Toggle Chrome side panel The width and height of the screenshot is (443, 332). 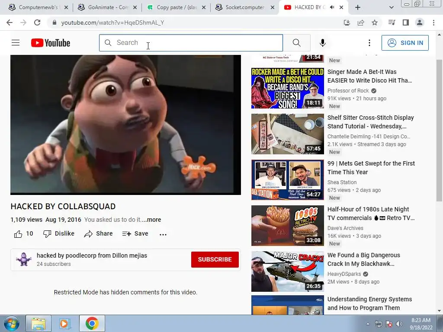point(406,22)
